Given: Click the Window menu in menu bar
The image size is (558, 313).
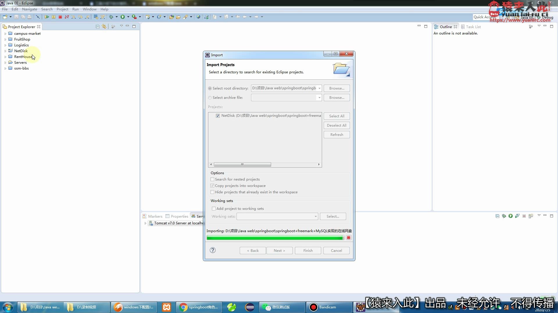Looking at the screenshot, I should tap(90, 9).
